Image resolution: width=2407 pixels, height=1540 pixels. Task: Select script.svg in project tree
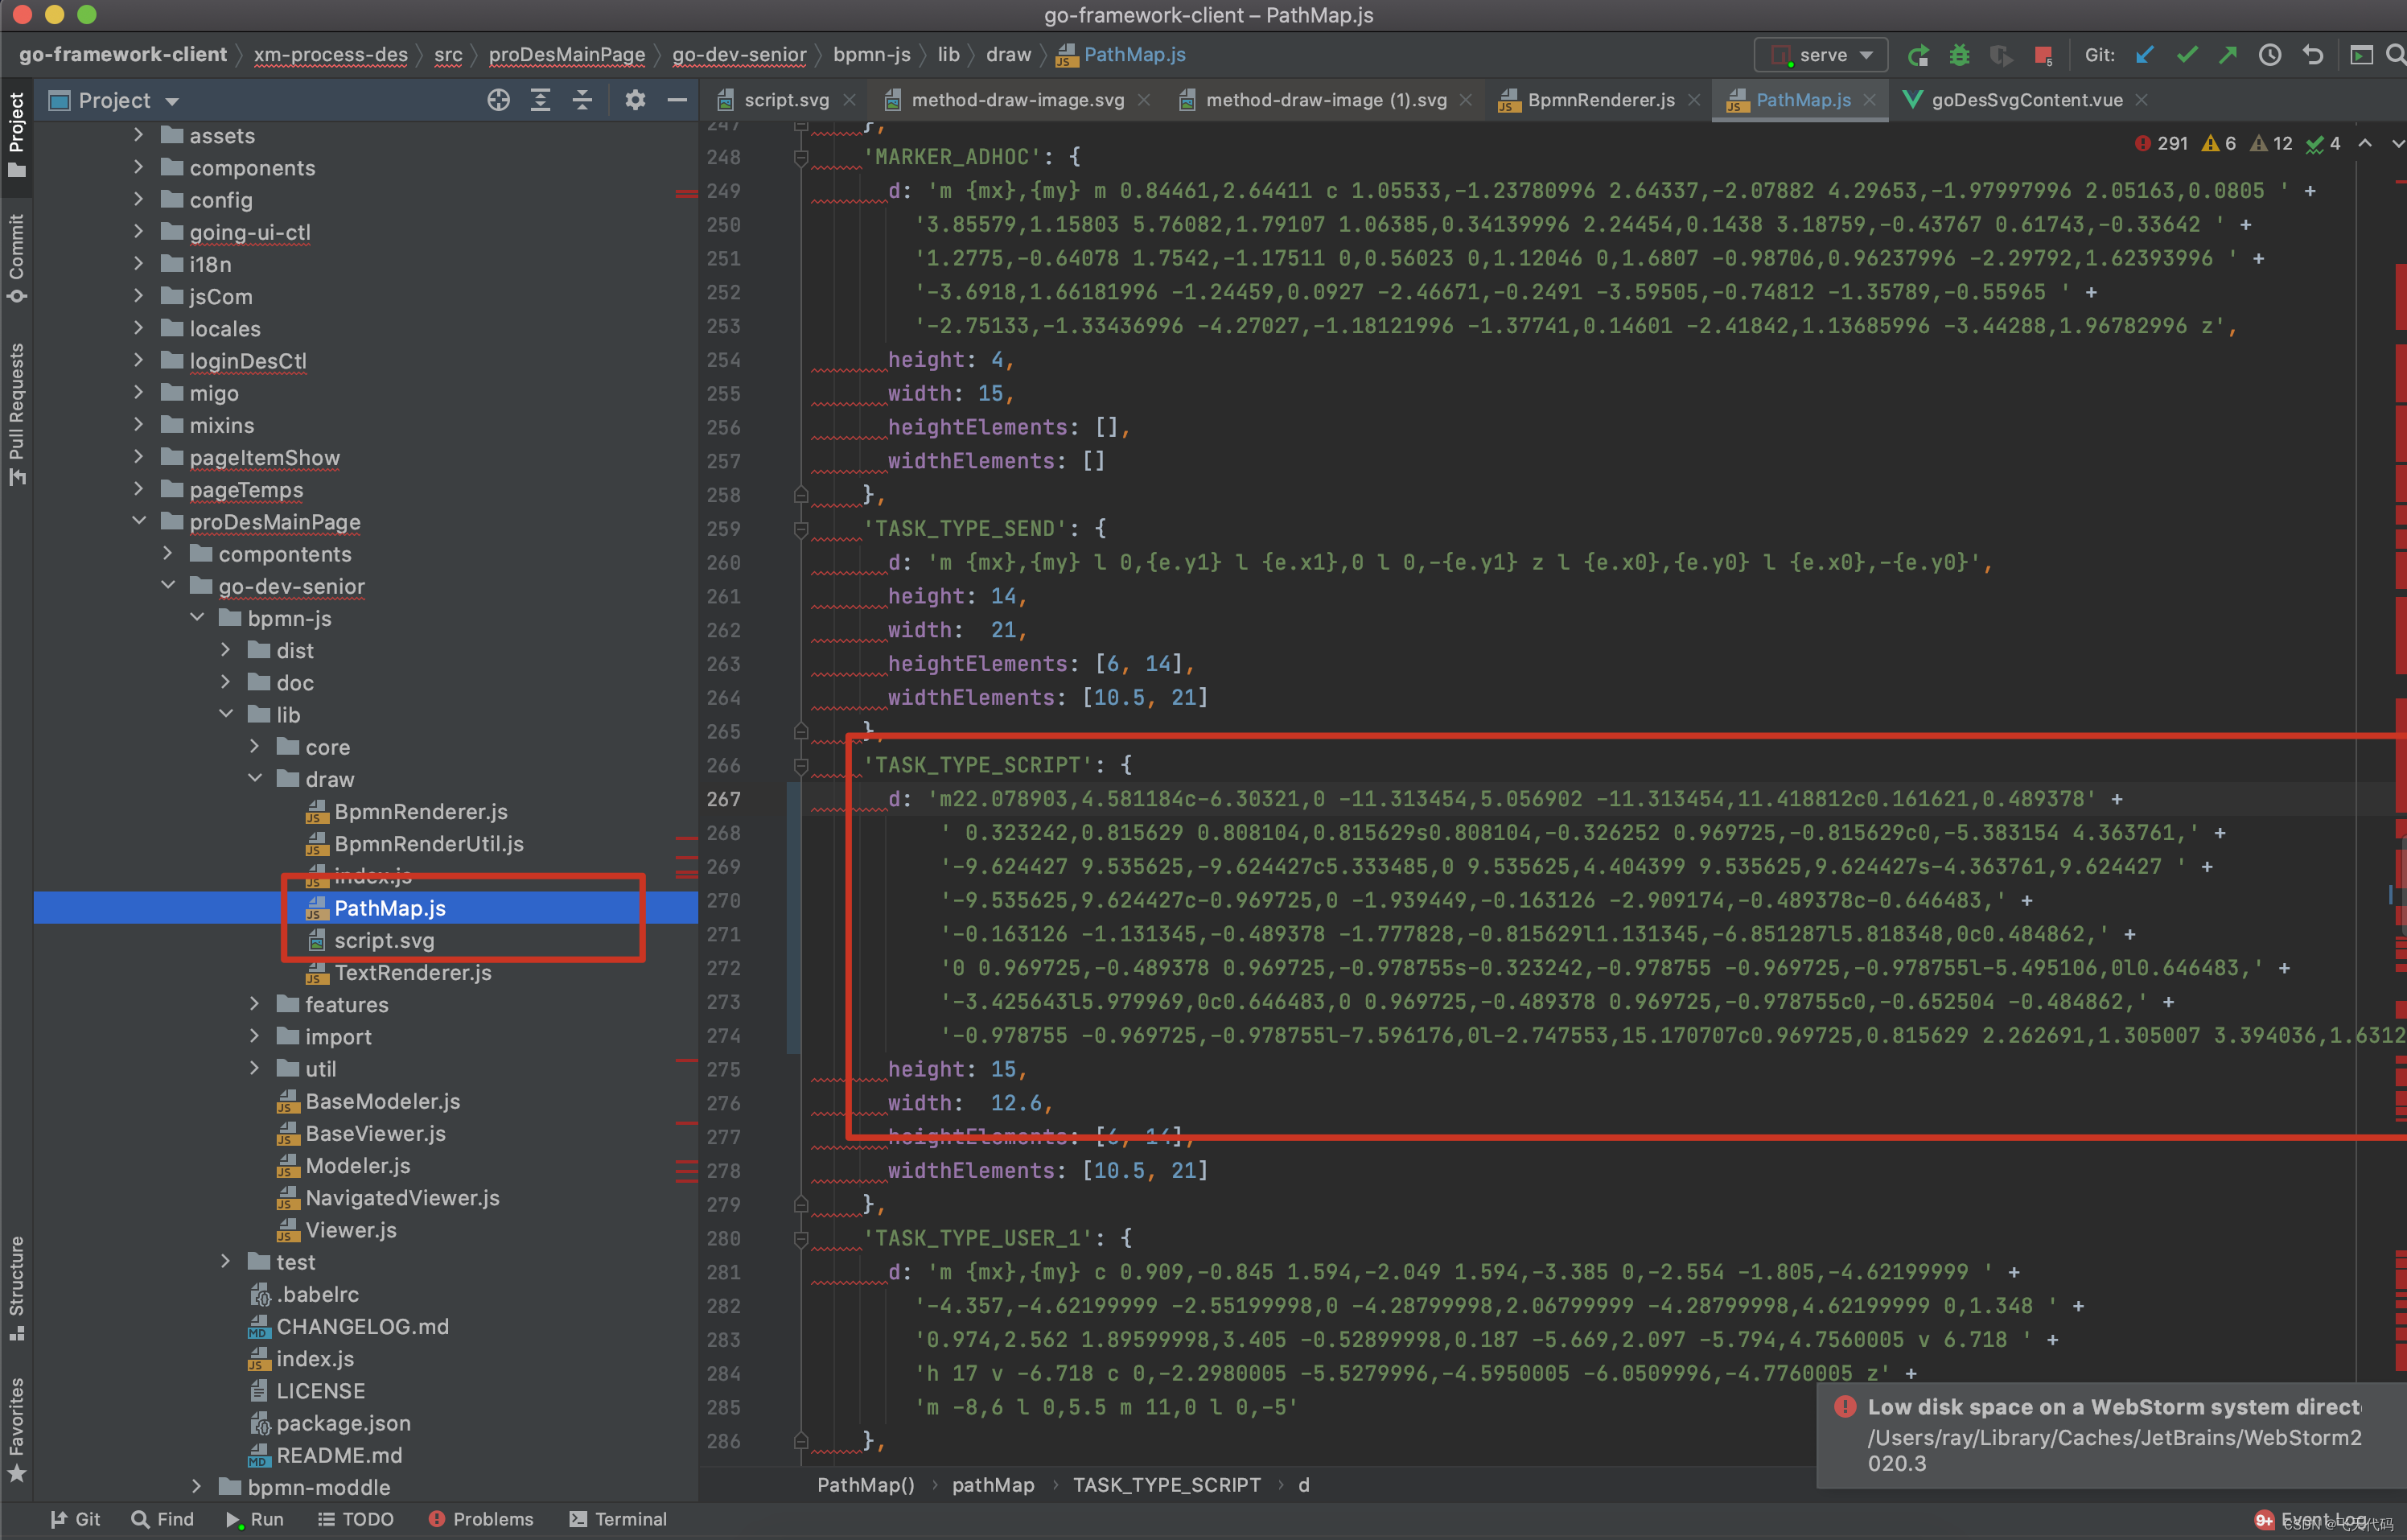pos(384,940)
